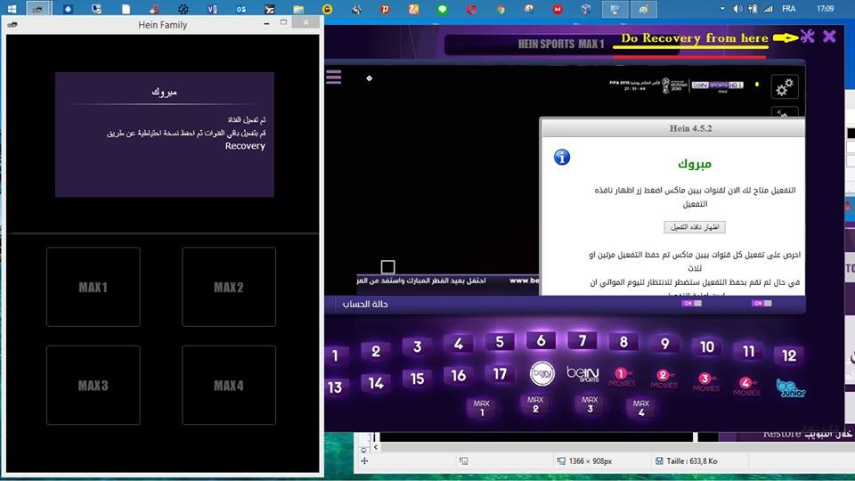Viewport: 855px width, 481px height.
Task: Click the small white square in video area
Action: (x=387, y=266)
